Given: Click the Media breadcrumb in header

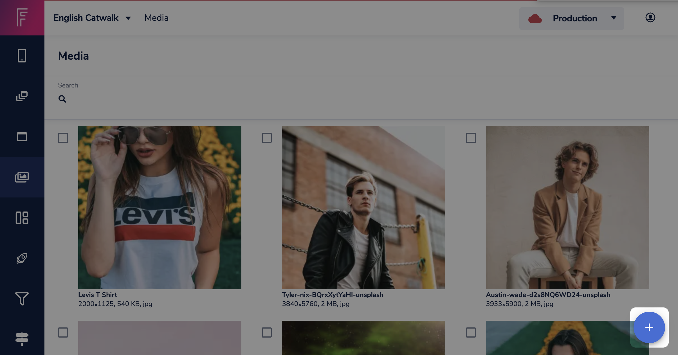Looking at the screenshot, I should click(x=156, y=18).
